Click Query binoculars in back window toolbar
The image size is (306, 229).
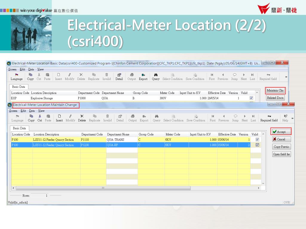click(x=156, y=75)
